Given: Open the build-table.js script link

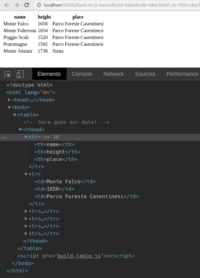Looking at the screenshot, I should pyautogui.click(x=79, y=256).
